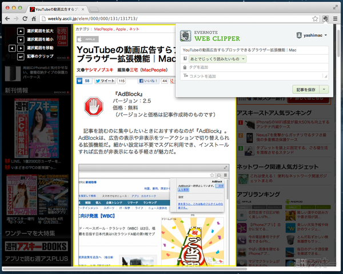Click the Evernote elephant logo

(185, 36)
